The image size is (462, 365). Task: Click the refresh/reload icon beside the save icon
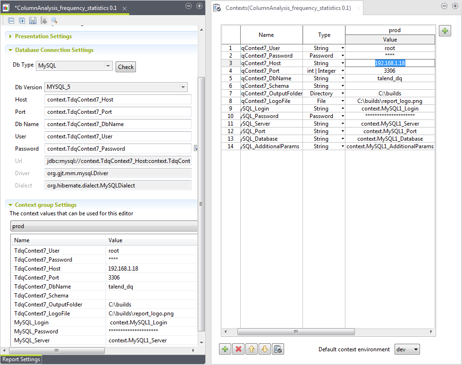43,21
